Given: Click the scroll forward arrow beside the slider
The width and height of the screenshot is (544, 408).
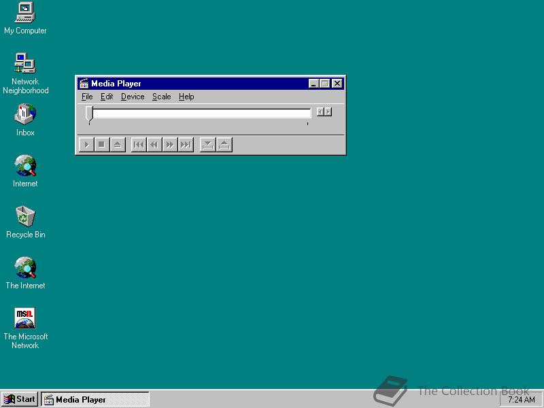Looking at the screenshot, I should click(328, 112).
